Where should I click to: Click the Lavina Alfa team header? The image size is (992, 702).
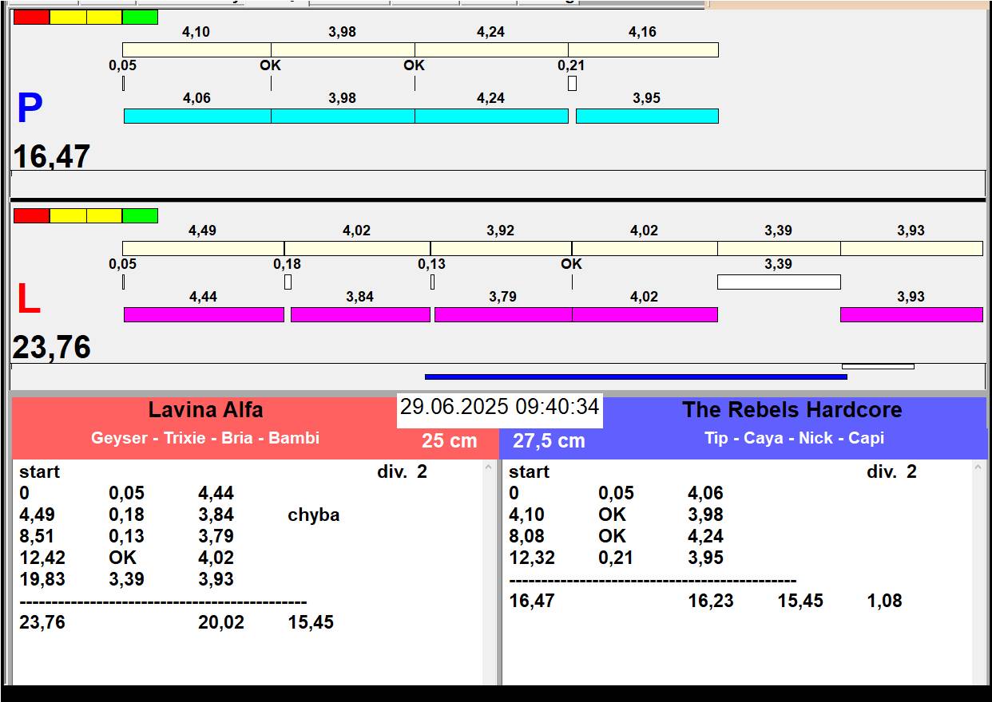[205, 410]
